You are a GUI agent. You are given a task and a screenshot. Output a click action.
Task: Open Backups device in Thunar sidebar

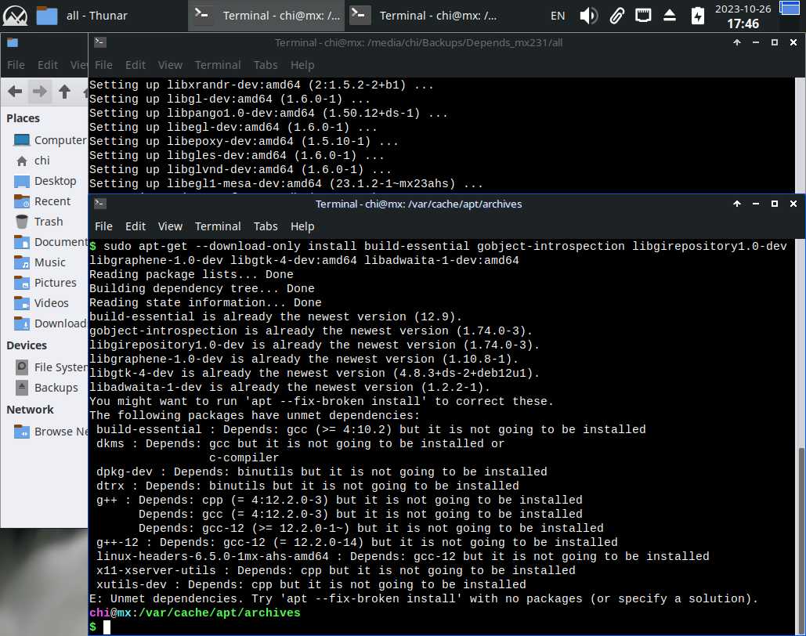click(x=45, y=388)
